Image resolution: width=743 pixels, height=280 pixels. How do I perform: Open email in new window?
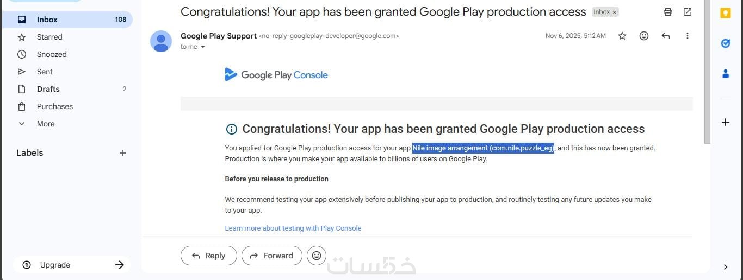688,12
